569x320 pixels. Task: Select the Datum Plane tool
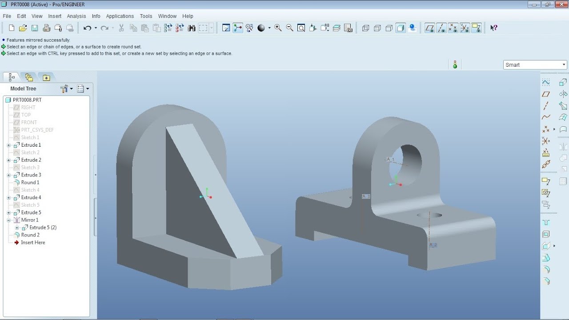click(546, 94)
